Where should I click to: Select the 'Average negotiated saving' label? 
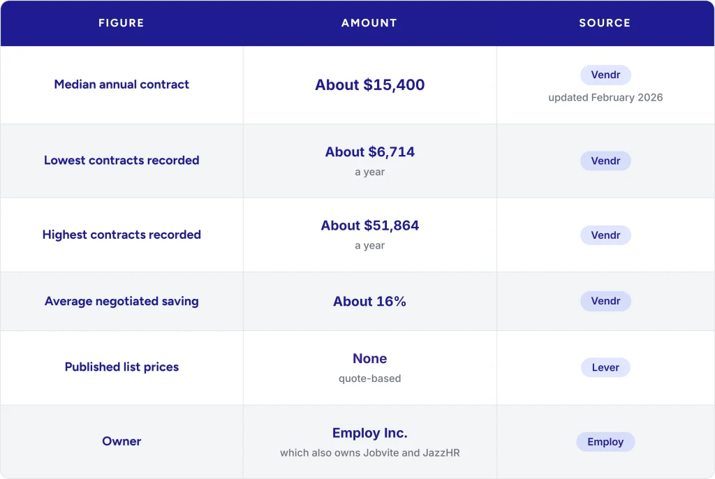pos(121,301)
